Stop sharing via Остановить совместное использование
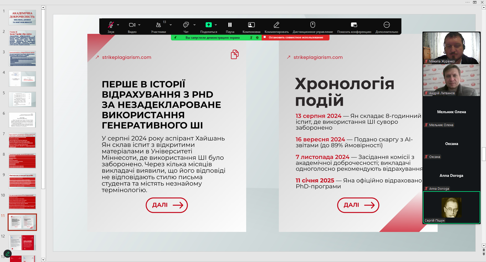This screenshot has width=486, height=262. click(x=296, y=37)
